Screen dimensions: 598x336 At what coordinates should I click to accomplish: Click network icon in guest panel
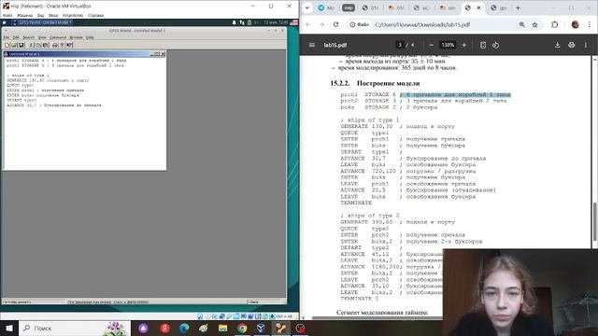[242, 22]
